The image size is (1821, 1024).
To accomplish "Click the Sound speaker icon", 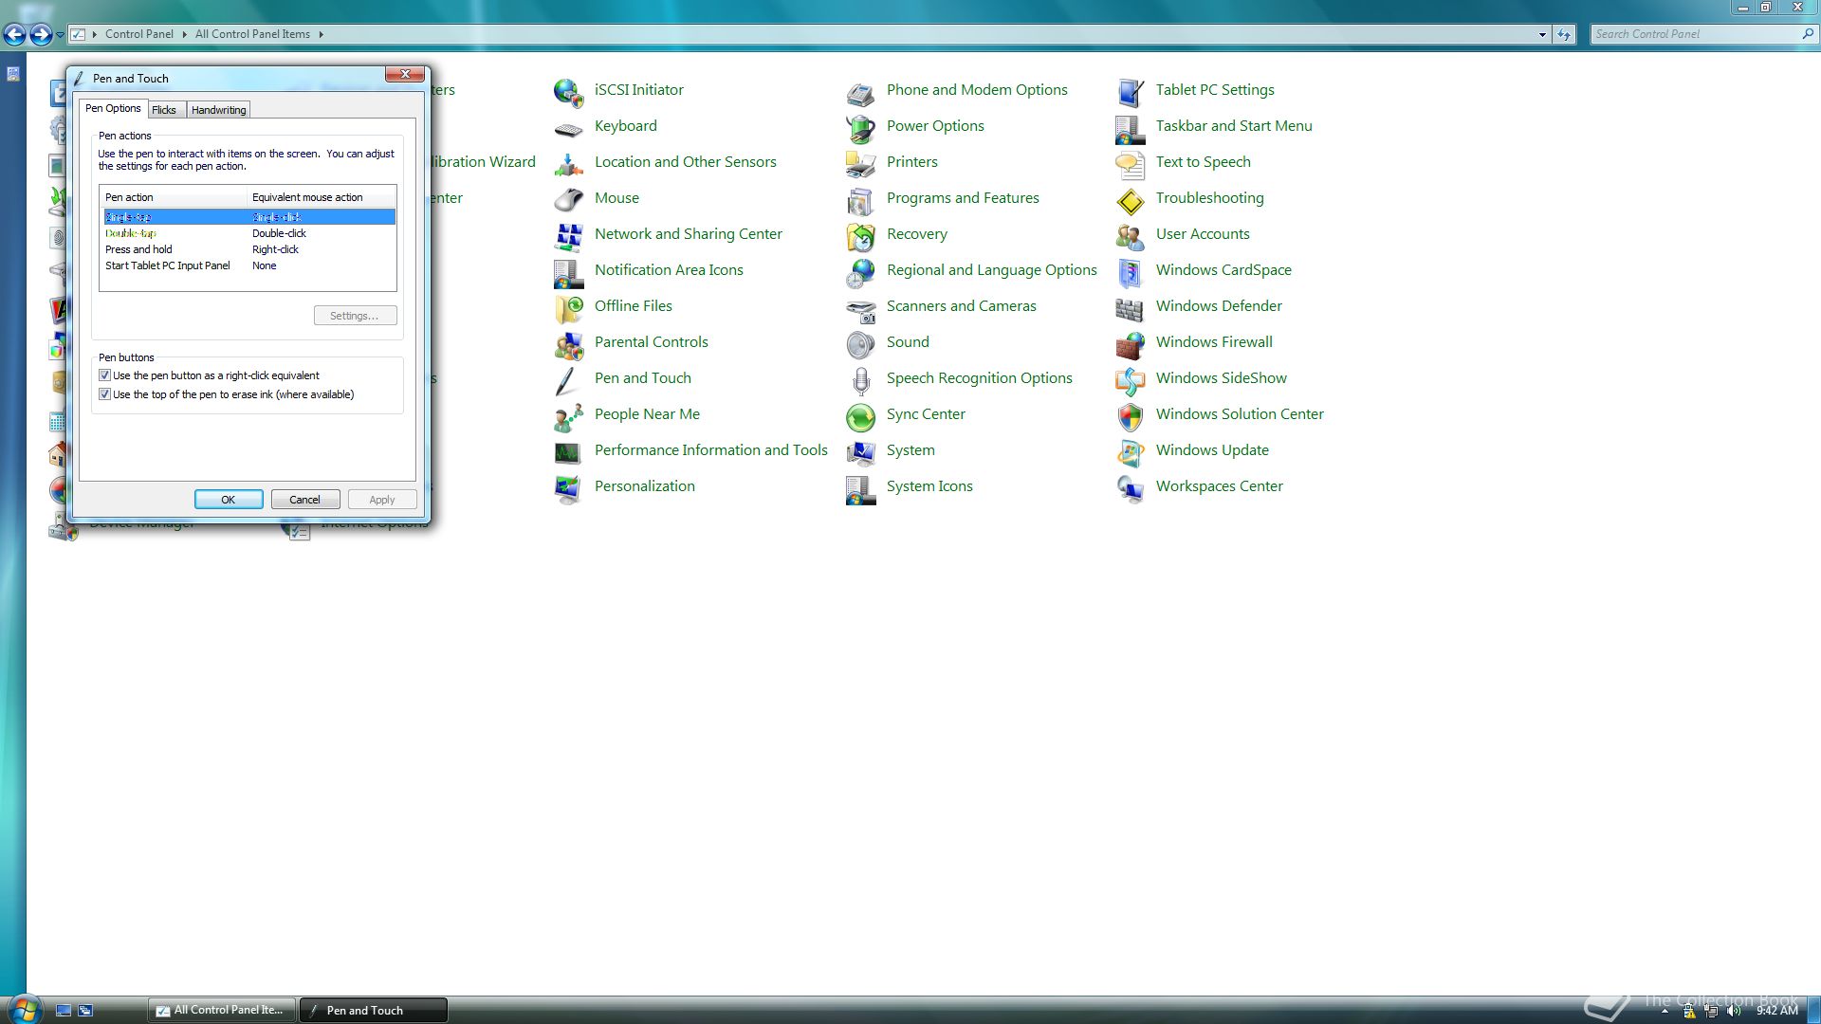I will [x=860, y=344].
